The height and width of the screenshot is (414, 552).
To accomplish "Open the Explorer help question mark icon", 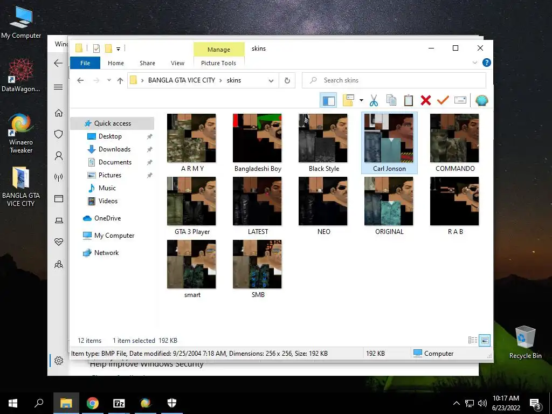I will (x=487, y=63).
